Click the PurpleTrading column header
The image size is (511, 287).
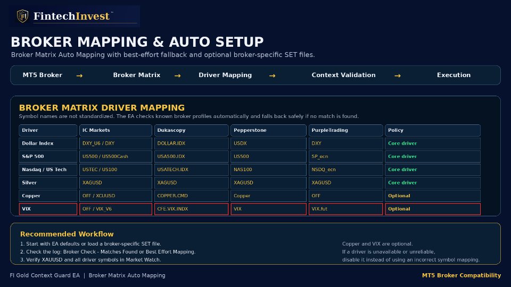point(346,130)
